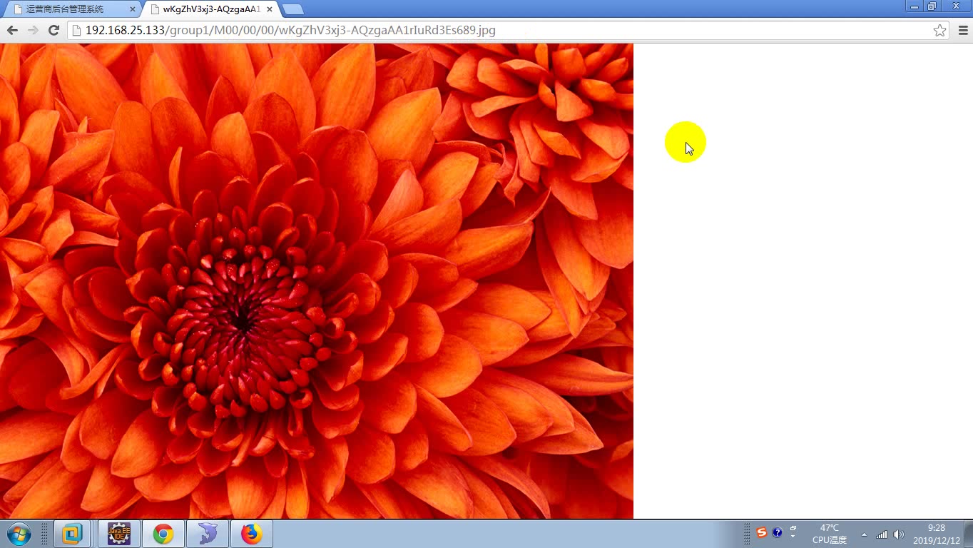Open the network signal tray icon
973x548 pixels.
click(882, 534)
